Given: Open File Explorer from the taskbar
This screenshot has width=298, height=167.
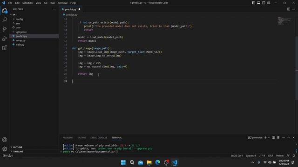Looking at the screenshot, I should click(149, 162).
